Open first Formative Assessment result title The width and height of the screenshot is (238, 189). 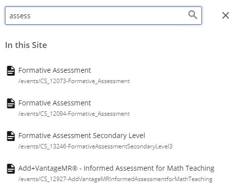pos(54,70)
